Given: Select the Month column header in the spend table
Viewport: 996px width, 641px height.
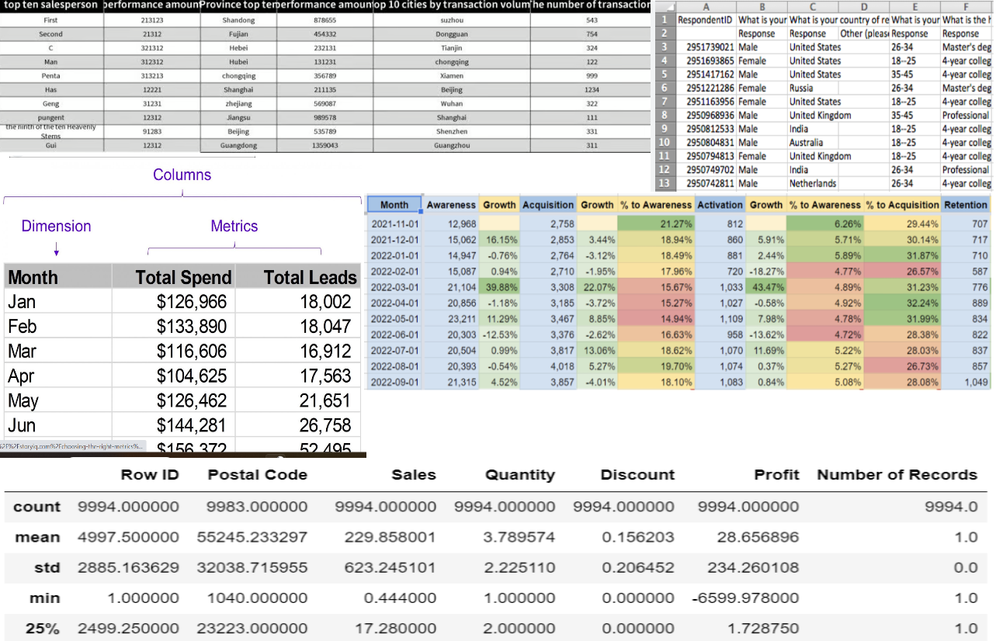Looking at the screenshot, I should (x=33, y=277).
